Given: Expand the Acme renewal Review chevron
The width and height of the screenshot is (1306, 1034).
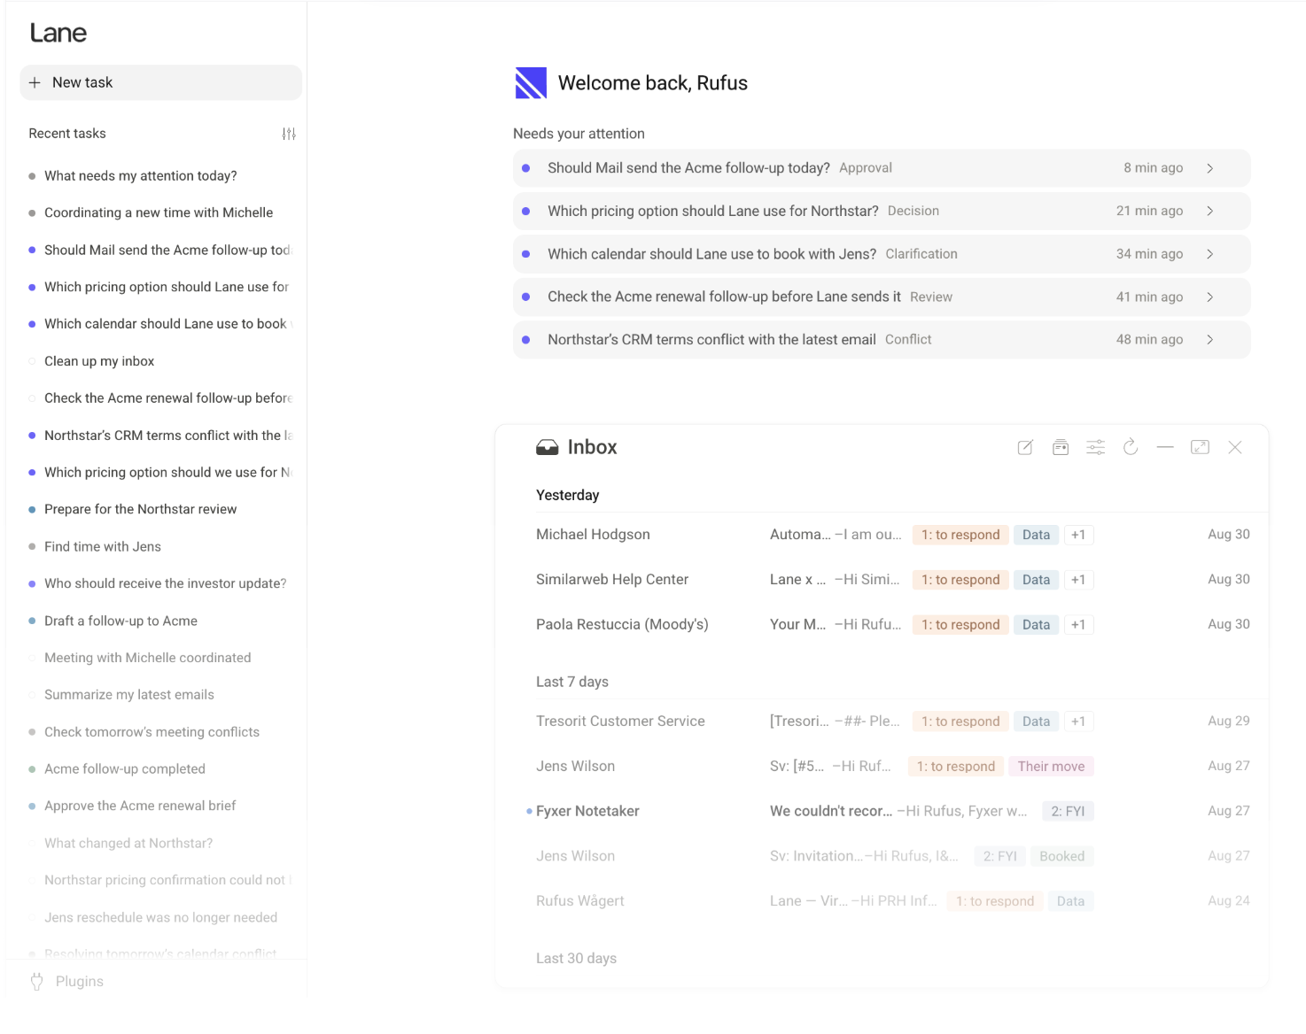Looking at the screenshot, I should pos(1210,297).
